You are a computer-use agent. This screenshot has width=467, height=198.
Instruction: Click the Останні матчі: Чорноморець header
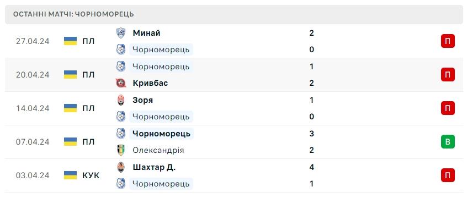(x=73, y=14)
